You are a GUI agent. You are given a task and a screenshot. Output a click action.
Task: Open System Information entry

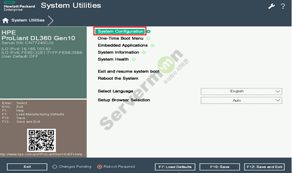pyautogui.click(x=118, y=52)
